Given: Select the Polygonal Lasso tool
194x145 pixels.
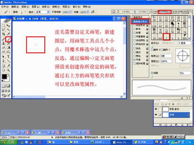Looking at the screenshot, I should pyautogui.click(x=3, y=30).
